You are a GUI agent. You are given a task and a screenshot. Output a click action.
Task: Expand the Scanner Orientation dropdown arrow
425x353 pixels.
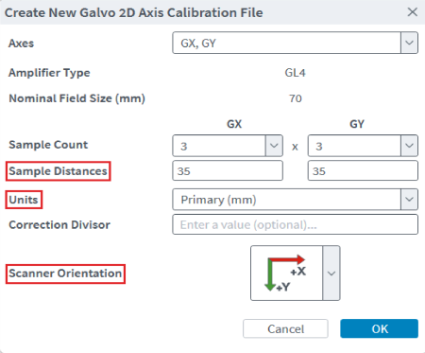331,274
